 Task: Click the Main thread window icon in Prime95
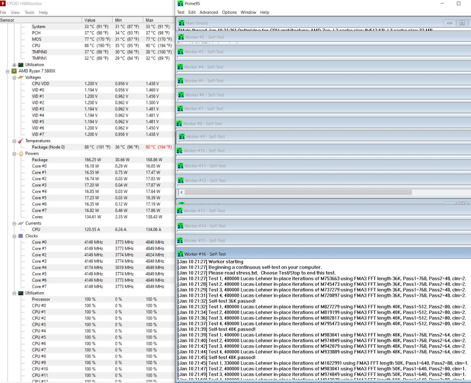tap(181, 23)
